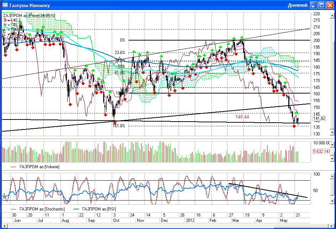Image resolution: width=336 pixels, height=229 pixels.
Task: Click the red 146.44 price annotation
Action: pyautogui.click(x=242, y=117)
